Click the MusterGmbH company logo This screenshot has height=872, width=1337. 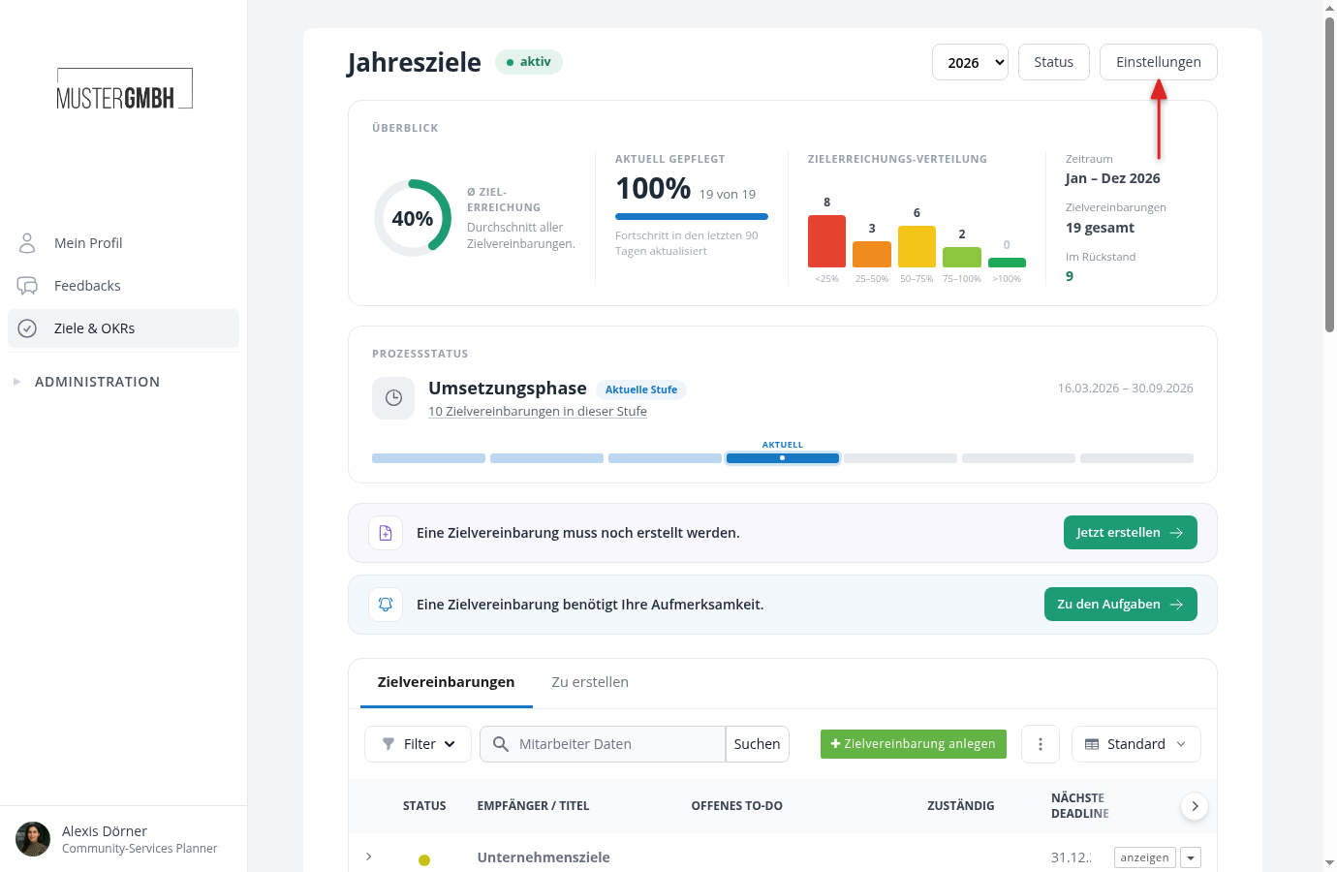(x=124, y=89)
